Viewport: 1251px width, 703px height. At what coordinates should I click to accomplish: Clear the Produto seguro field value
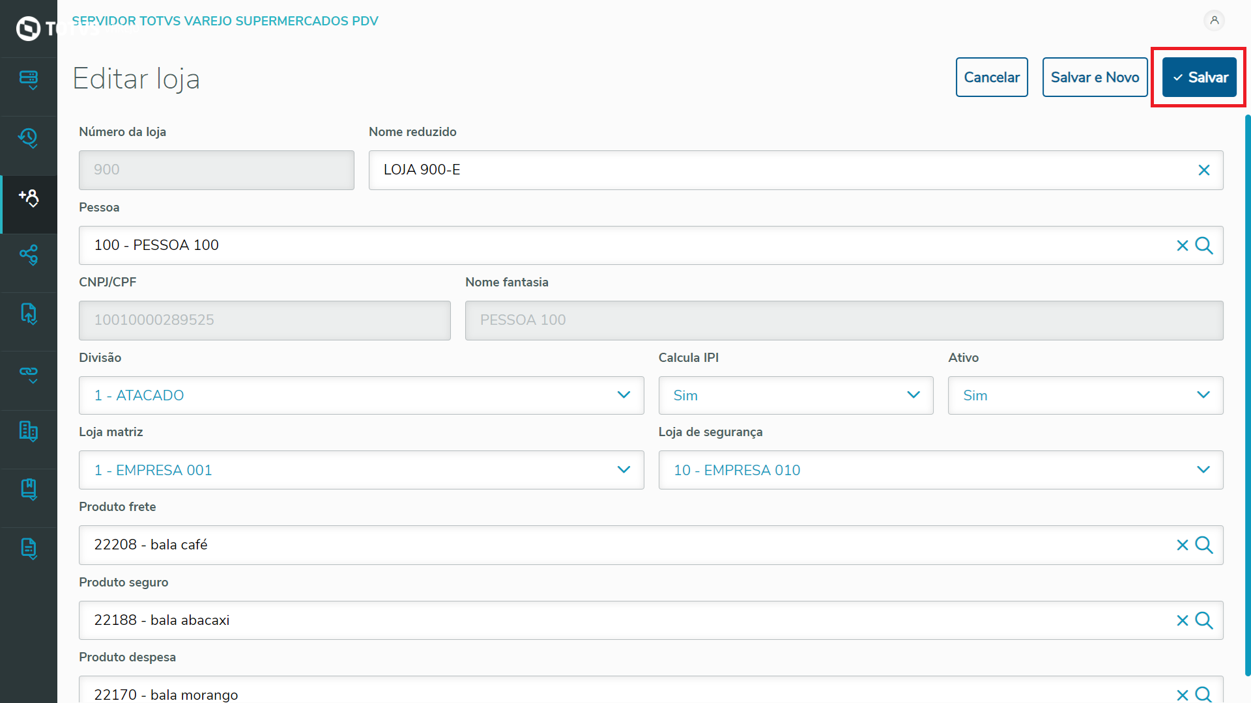click(1182, 620)
